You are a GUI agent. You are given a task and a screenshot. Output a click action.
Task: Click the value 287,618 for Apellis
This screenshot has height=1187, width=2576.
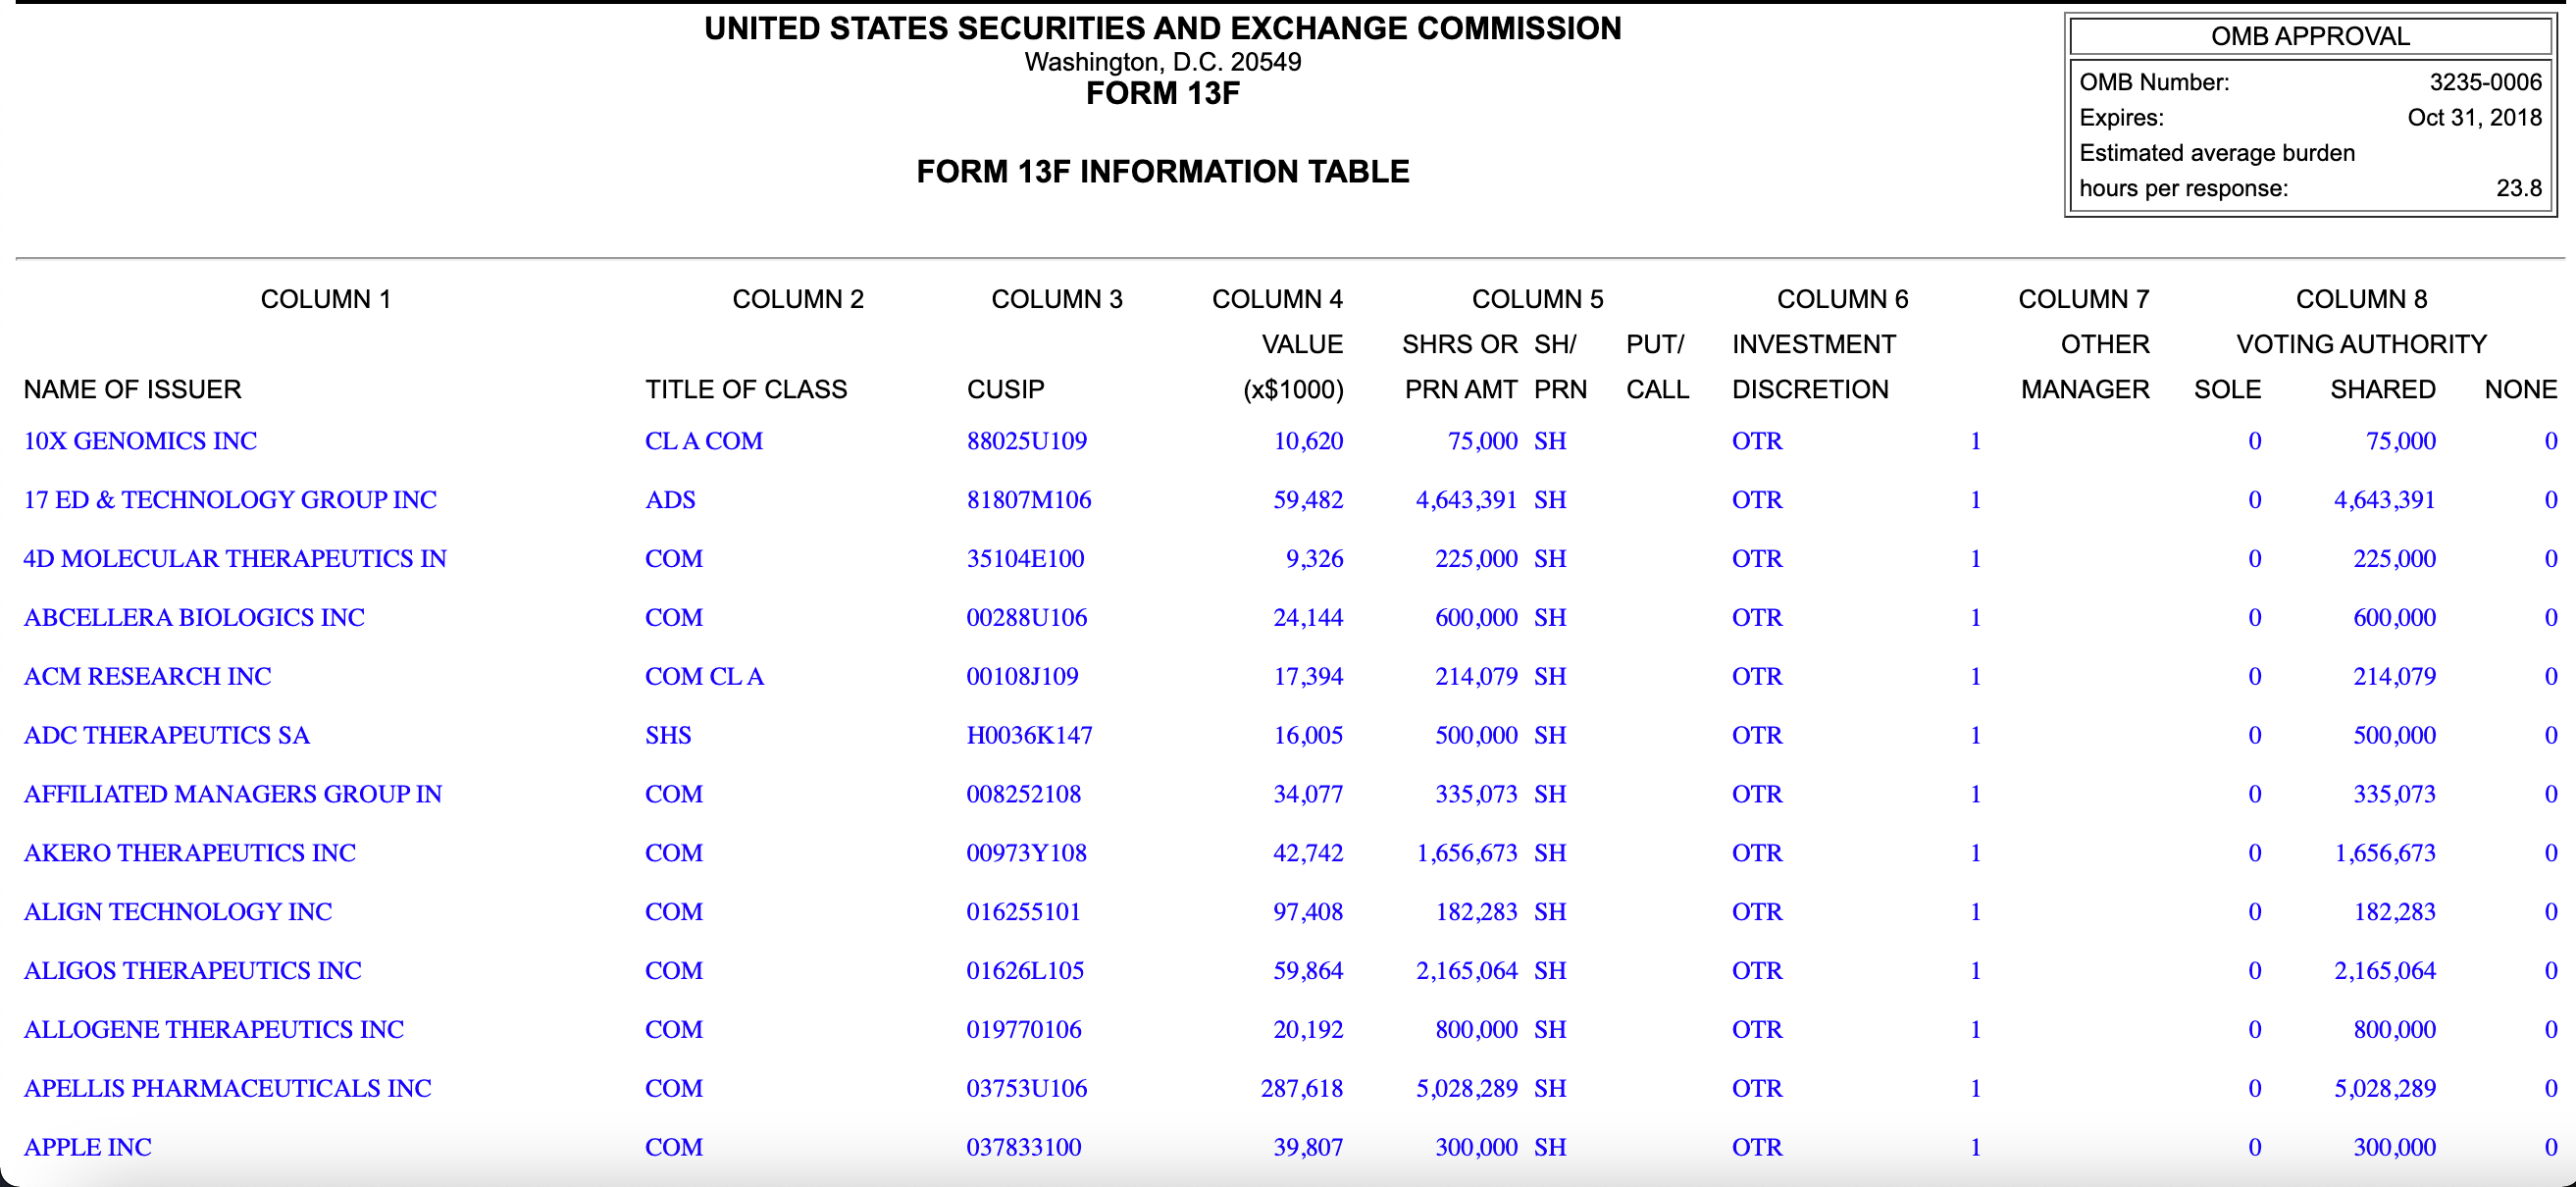pyautogui.click(x=1302, y=1089)
